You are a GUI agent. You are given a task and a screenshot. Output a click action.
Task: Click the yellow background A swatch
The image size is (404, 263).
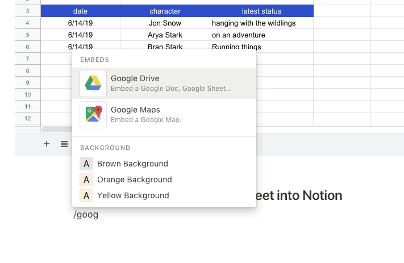86,195
